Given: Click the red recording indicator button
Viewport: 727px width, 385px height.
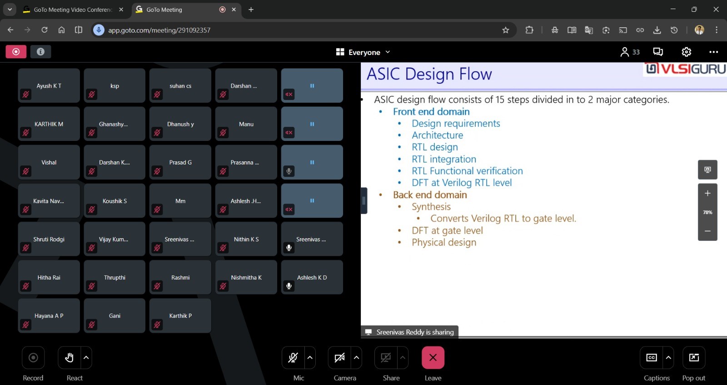Looking at the screenshot, I should (16, 52).
